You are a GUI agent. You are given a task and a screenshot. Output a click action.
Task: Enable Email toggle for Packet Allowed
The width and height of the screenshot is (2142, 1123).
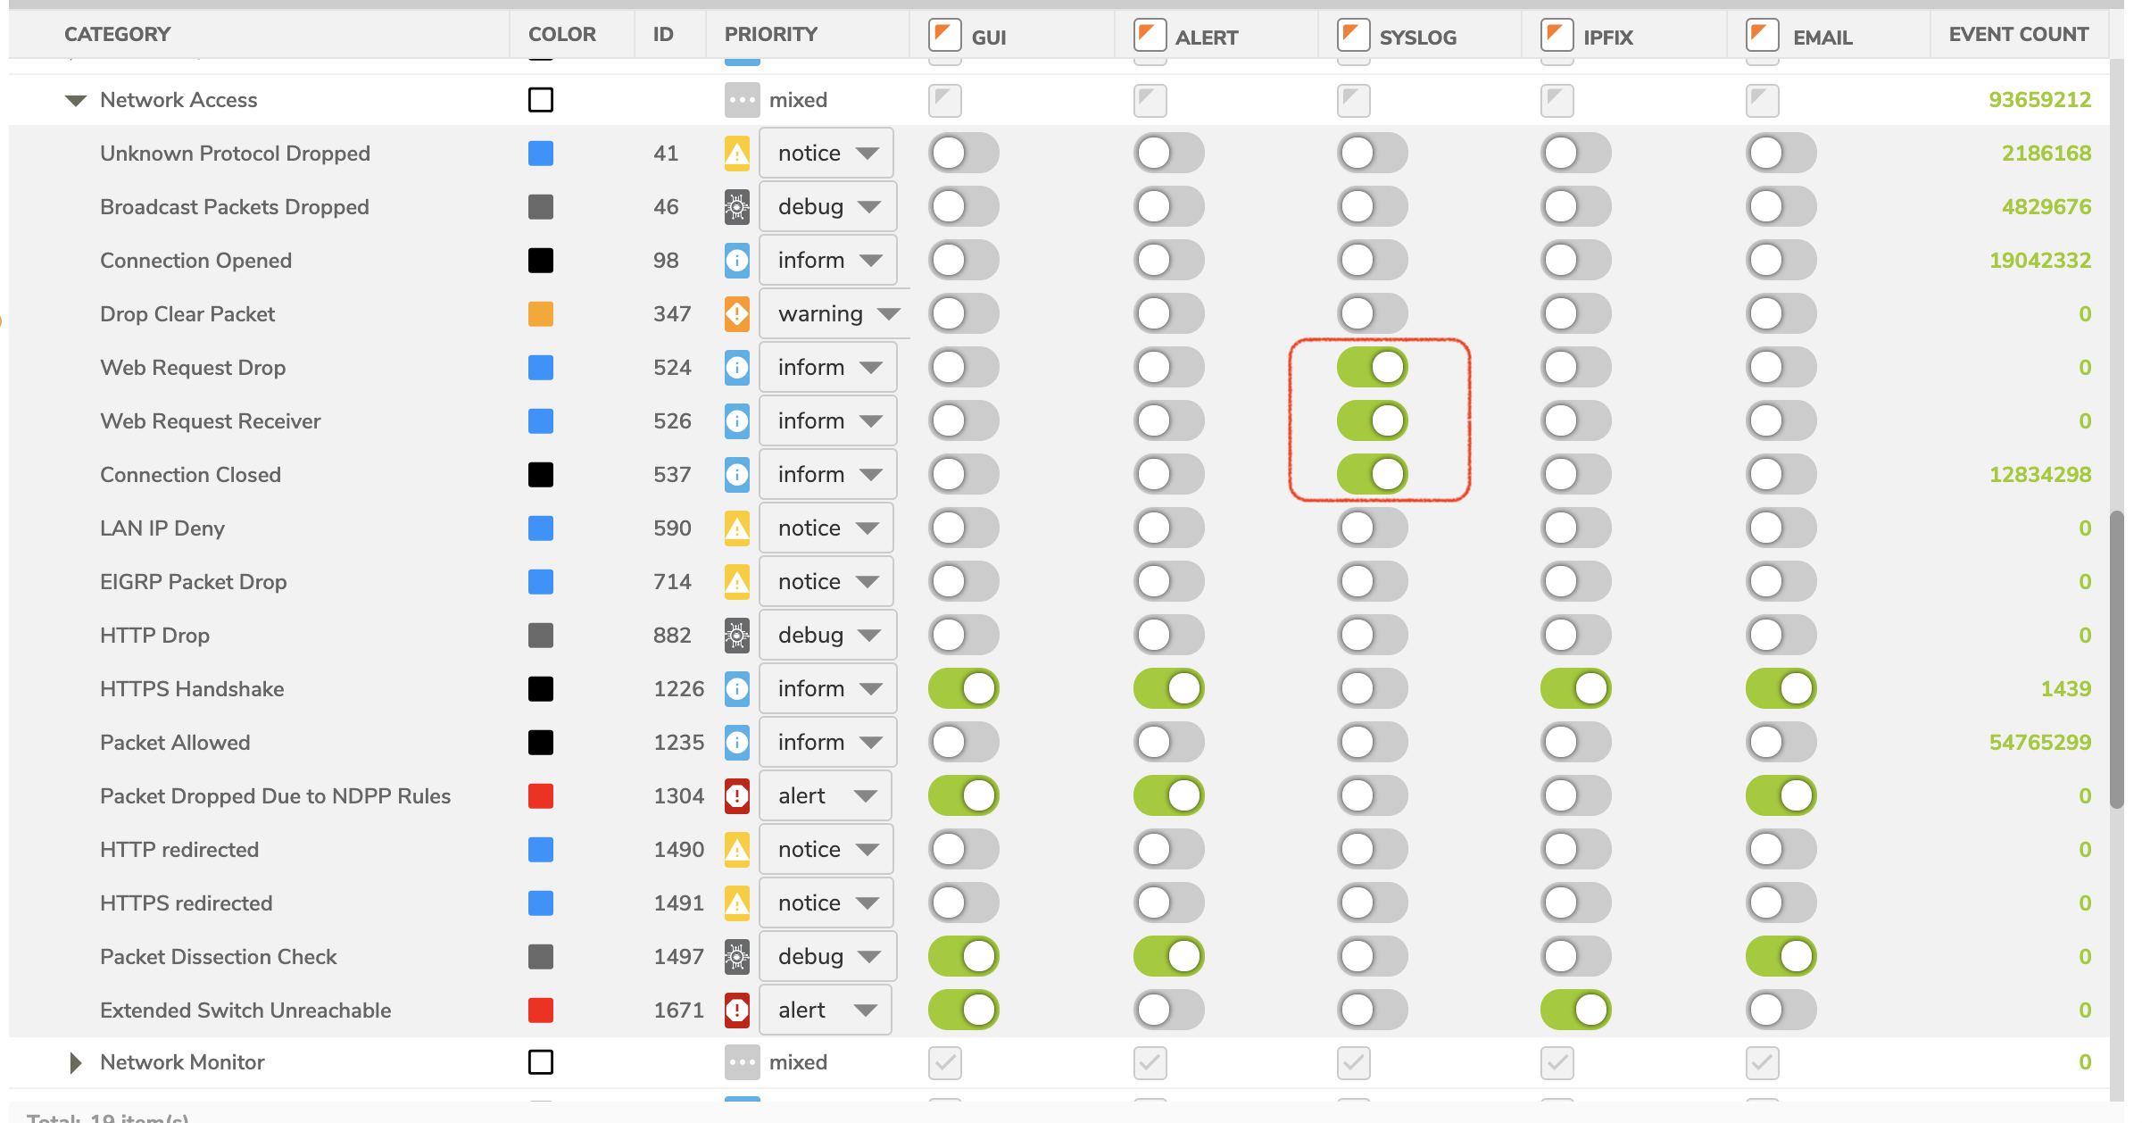1781,743
